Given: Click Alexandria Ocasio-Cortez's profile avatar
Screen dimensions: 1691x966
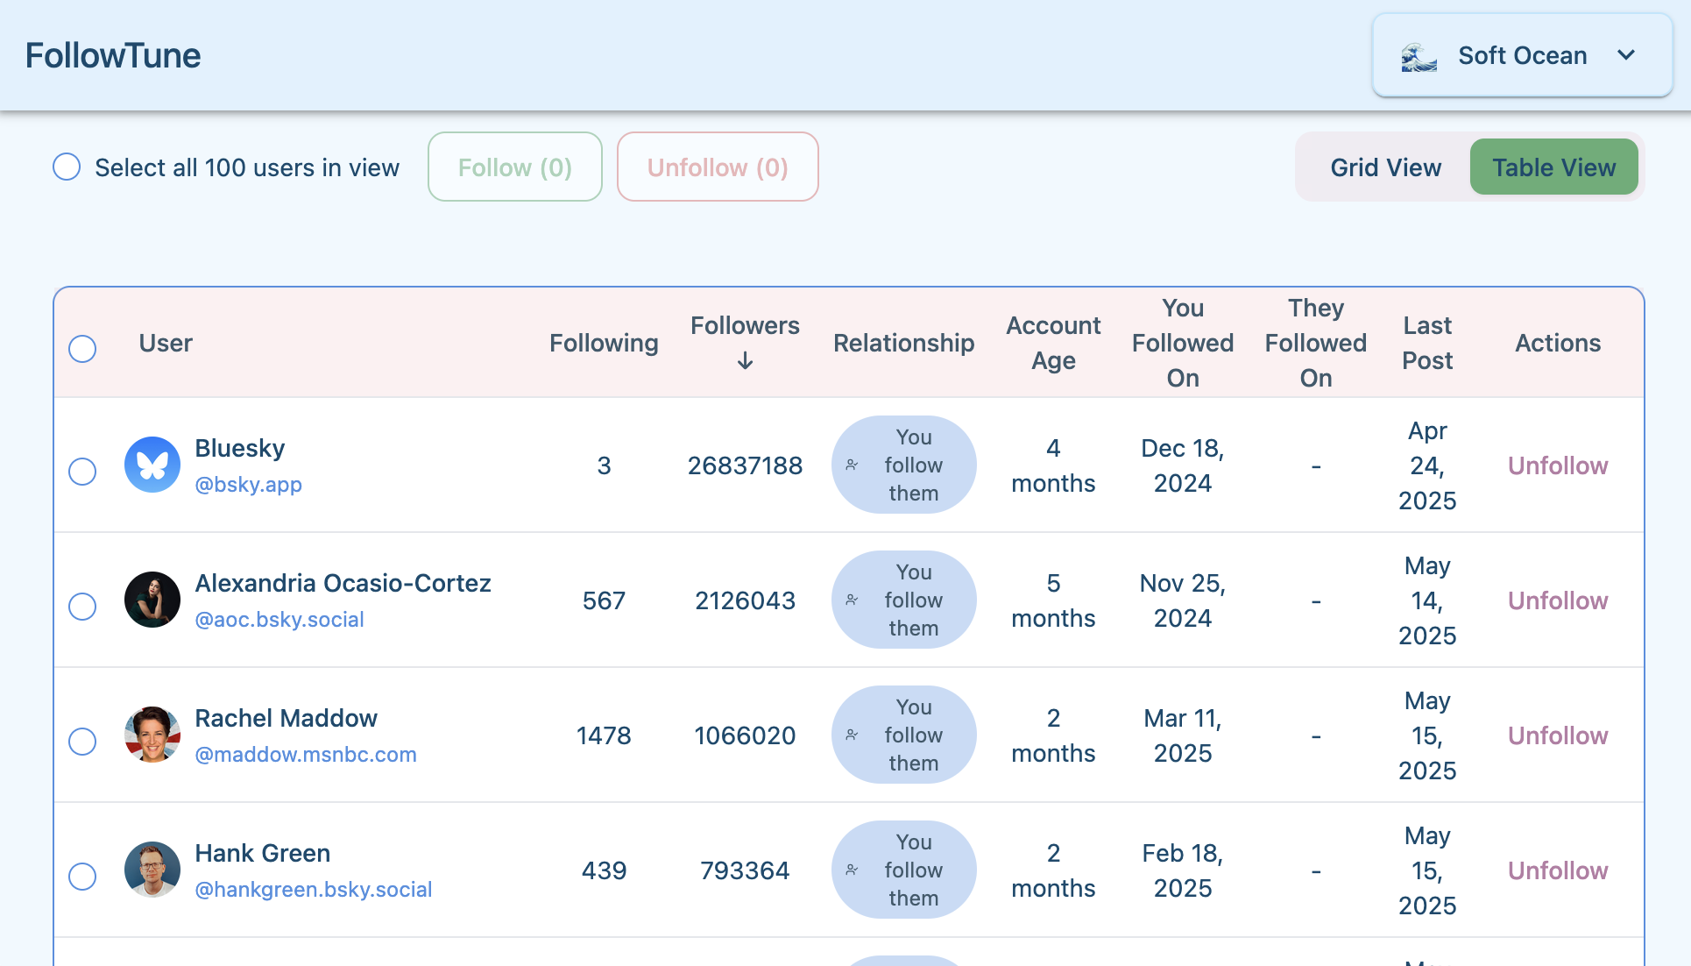Looking at the screenshot, I should click(x=152, y=600).
